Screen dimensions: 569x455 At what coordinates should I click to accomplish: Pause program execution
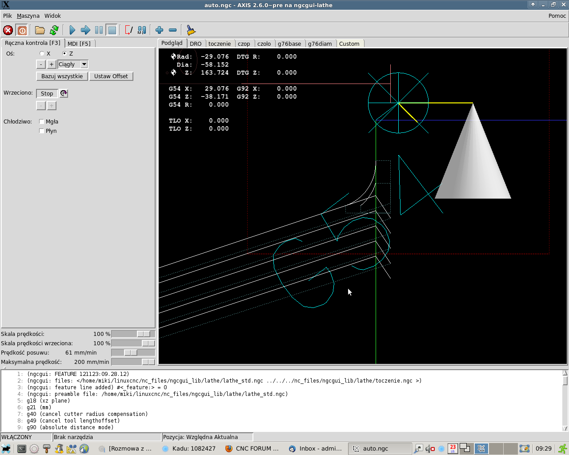[x=99, y=30]
